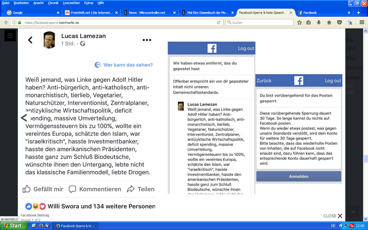The image size is (368, 230).
Task: Click the toolbar icon next to the hamburger menu
Action: click(350, 22)
